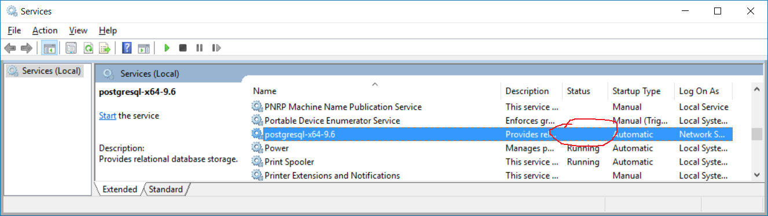Select PNRP Machine Name Publication Service row
The image size is (768, 216).
(492, 107)
